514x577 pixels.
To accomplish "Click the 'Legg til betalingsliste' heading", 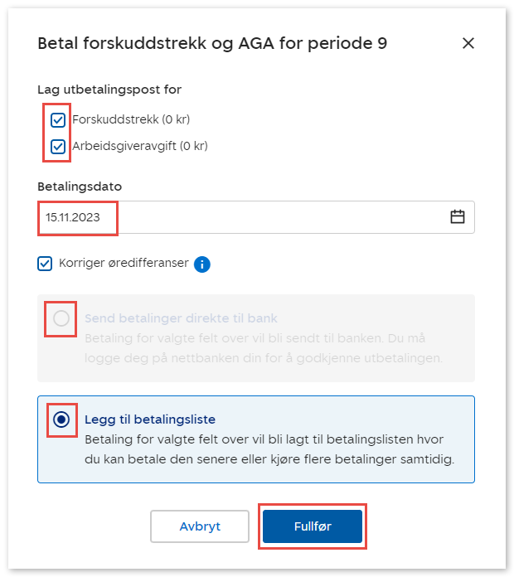I will [x=150, y=419].
